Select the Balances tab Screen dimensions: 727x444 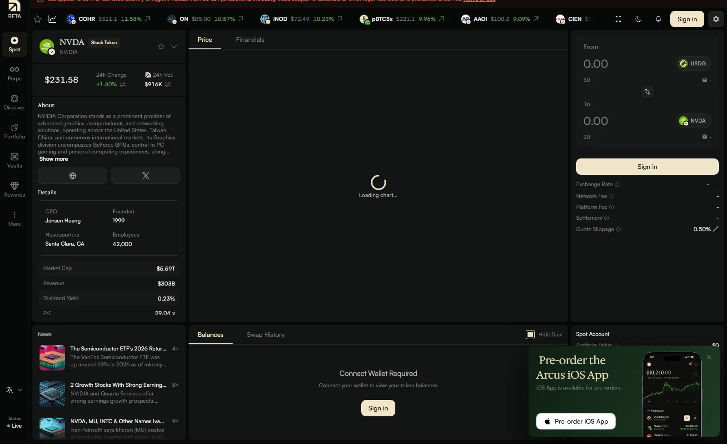click(x=210, y=335)
